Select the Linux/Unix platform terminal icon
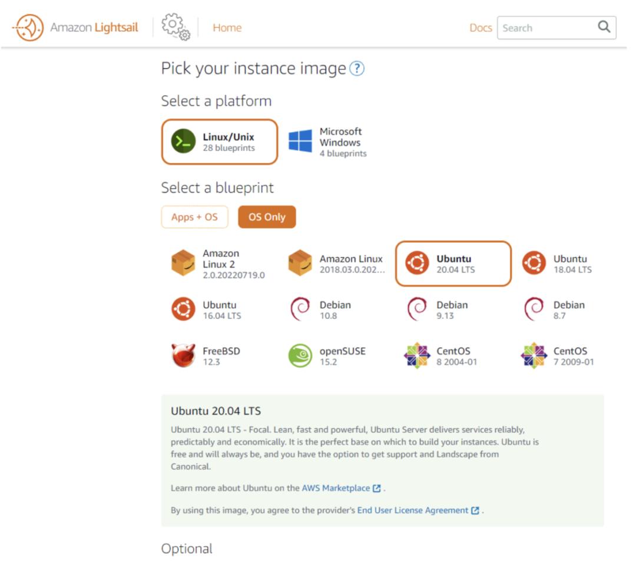The image size is (636, 565). (x=183, y=141)
